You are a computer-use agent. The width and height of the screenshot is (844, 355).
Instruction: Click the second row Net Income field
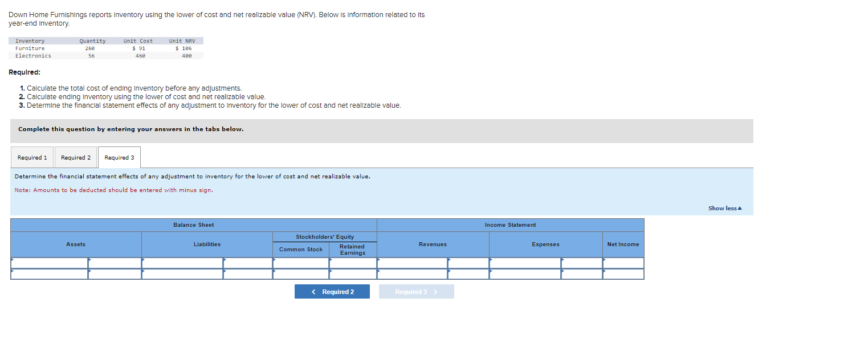pos(623,274)
